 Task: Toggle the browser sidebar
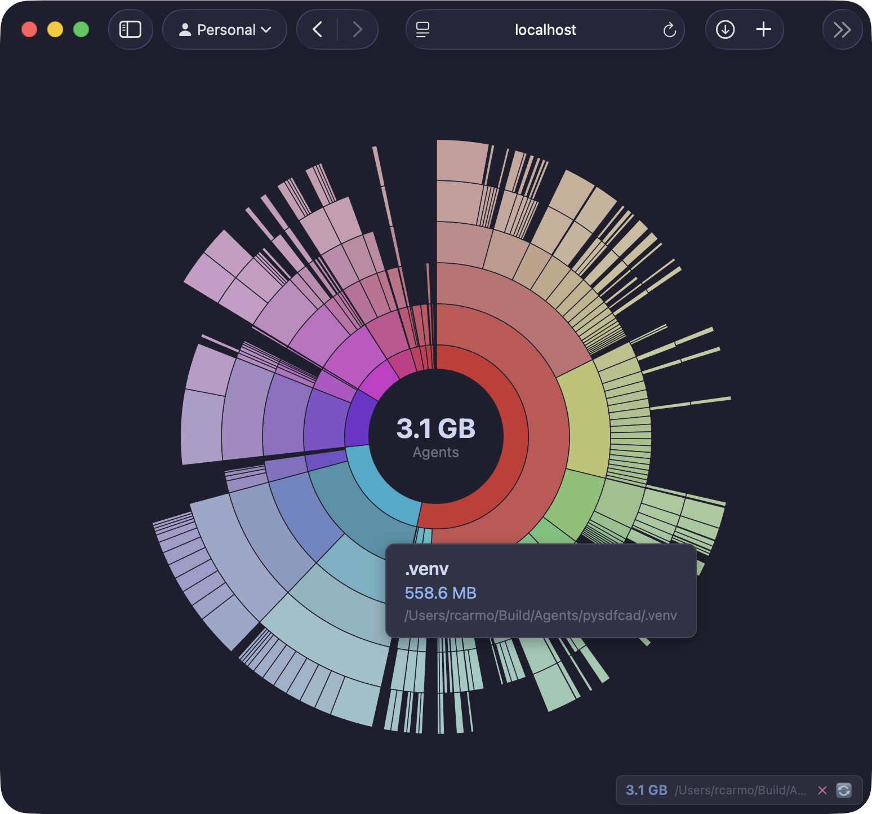131,29
